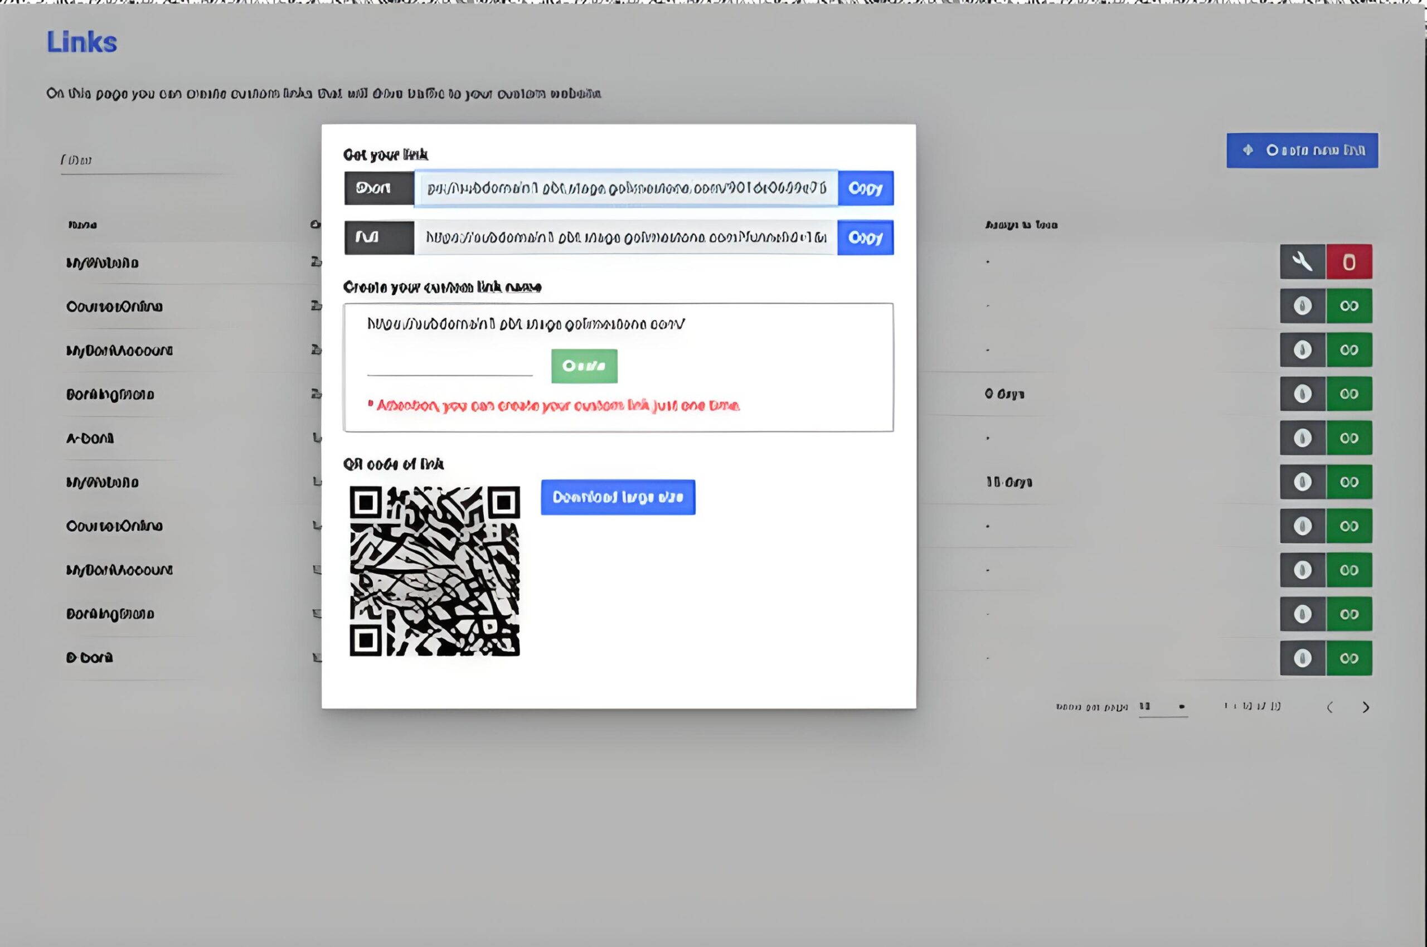
Task: Click the green Create button for the custom link
Action: (584, 366)
